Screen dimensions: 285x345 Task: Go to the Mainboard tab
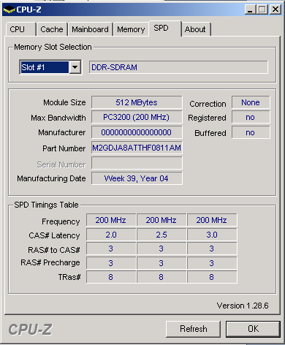pyautogui.click(x=90, y=29)
